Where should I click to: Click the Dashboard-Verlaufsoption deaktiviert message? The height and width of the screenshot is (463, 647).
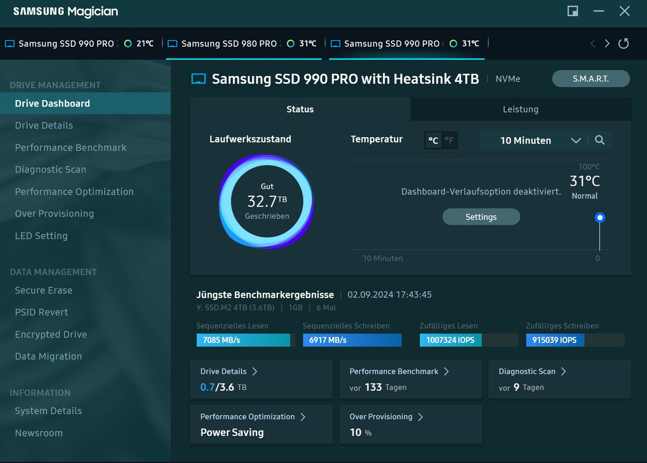coord(481,192)
